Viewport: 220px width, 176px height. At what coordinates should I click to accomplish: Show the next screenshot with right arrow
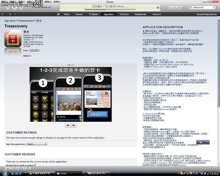point(74,125)
